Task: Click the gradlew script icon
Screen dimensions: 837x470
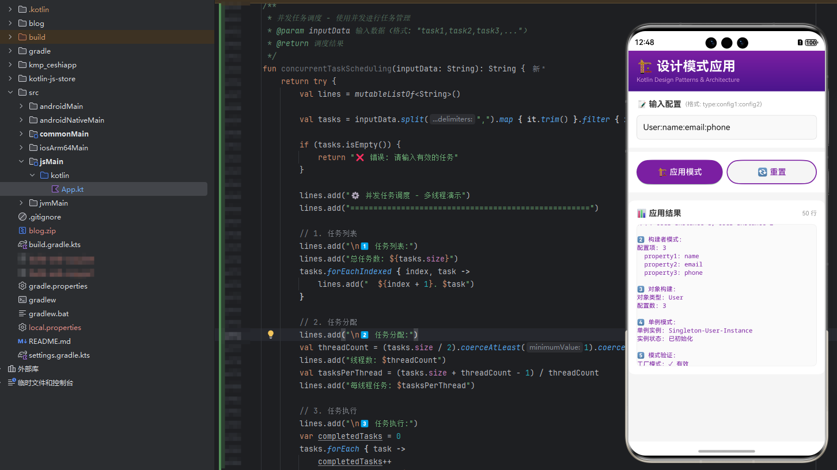Action: tap(22, 300)
